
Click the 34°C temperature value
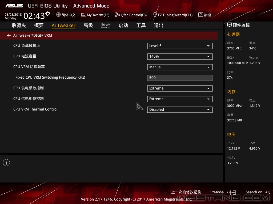(x=253, y=48)
